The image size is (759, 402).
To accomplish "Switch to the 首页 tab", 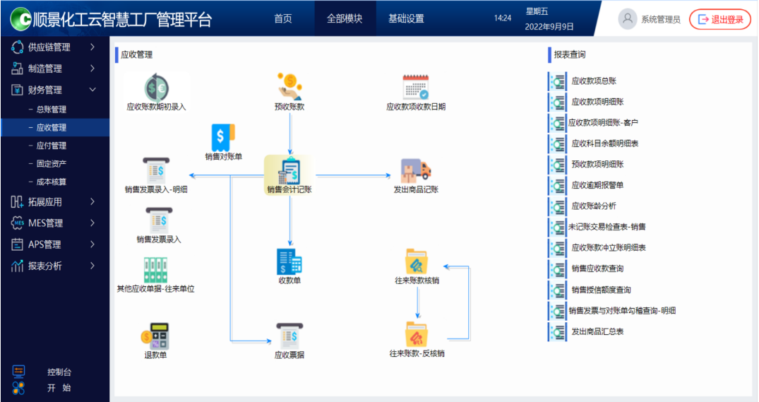I will (283, 18).
